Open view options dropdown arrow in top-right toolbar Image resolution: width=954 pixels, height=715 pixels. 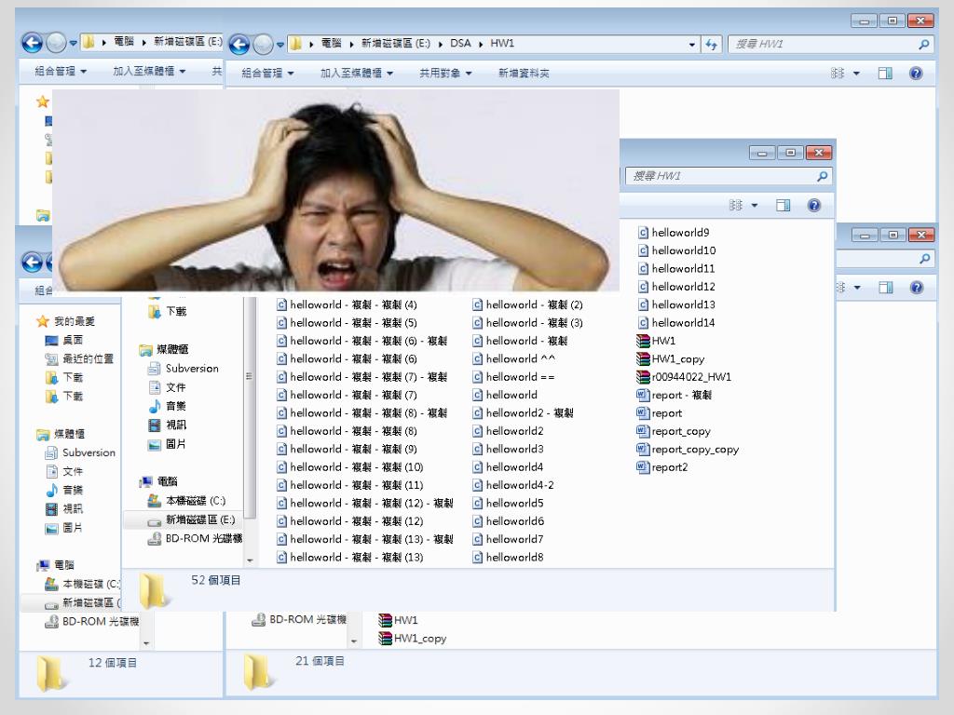point(857,74)
